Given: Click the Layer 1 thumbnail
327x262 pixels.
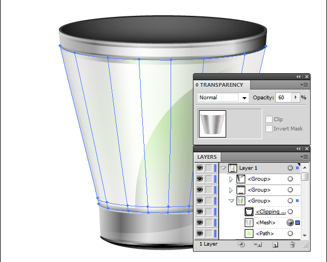Looking at the screenshot, I should [x=233, y=168].
